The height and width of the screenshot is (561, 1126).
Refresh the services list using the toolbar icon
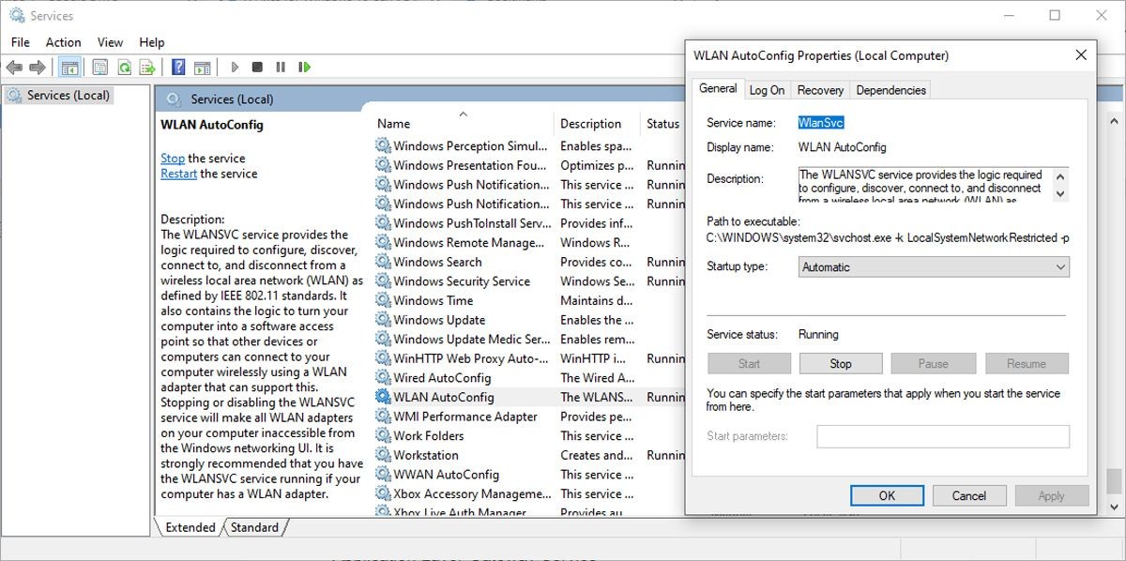[x=124, y=68]
